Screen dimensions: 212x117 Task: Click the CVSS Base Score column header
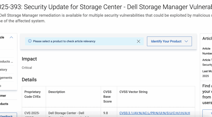(x=108, y=96)
